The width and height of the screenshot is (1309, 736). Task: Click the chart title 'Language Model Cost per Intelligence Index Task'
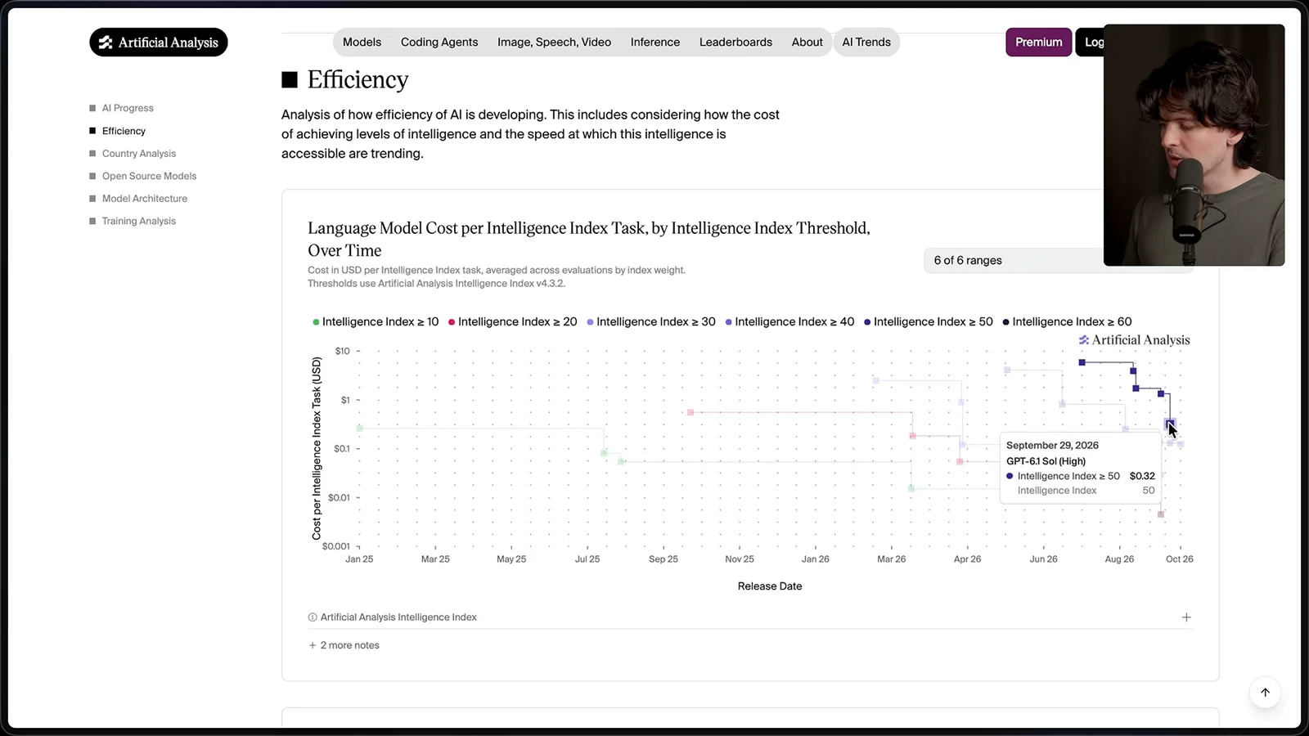pos(589,239)
